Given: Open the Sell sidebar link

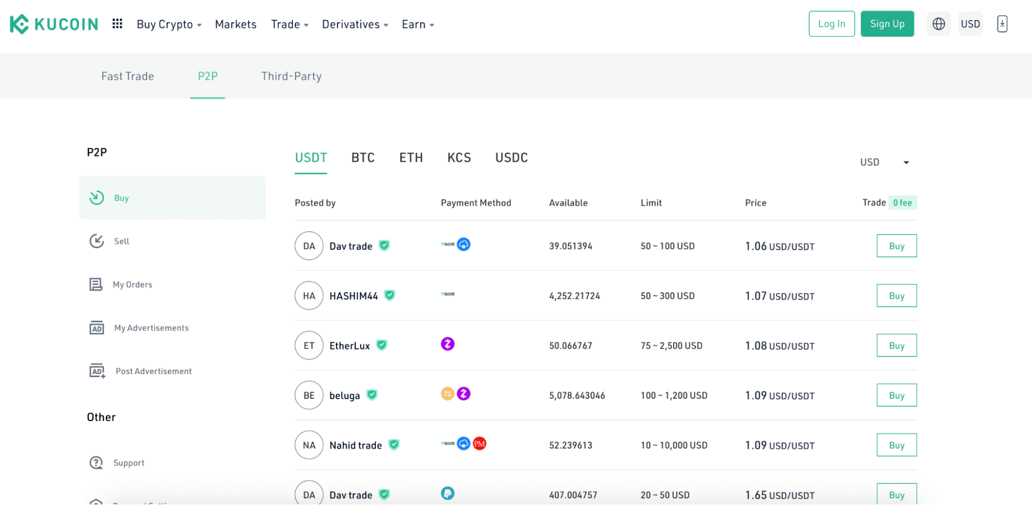Looking at the screenshot, I should tap(121, 241).
